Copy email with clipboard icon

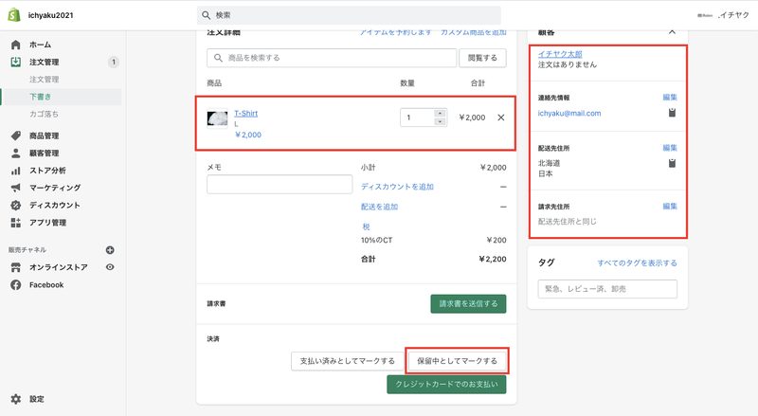(x=672, y=113)
